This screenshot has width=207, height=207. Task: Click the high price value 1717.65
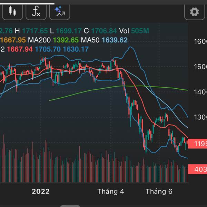[35, 31]
